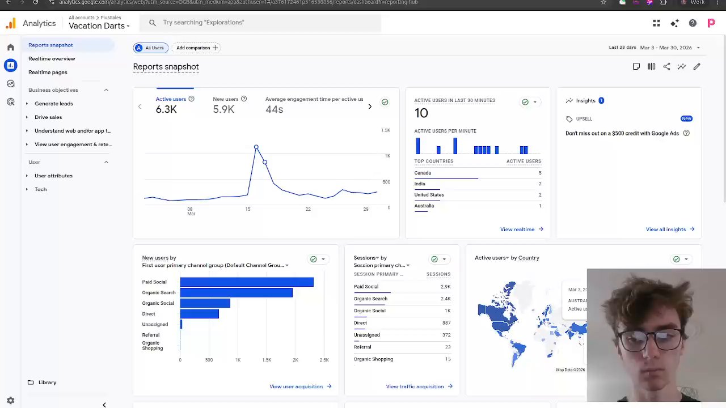Open the Home icon in left rail
The height and width of the screenshot is (408, 726).
pyautogui.click(x=10, y=48)
